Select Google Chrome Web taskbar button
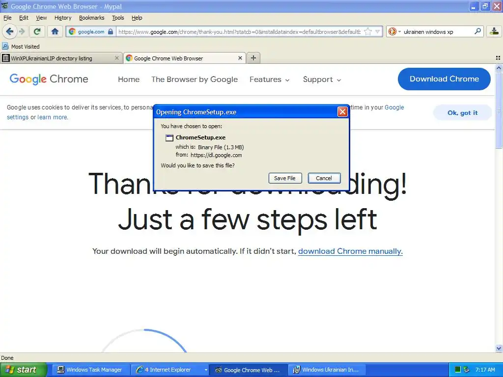Screen dimensions: 503x377 (248, 370)
